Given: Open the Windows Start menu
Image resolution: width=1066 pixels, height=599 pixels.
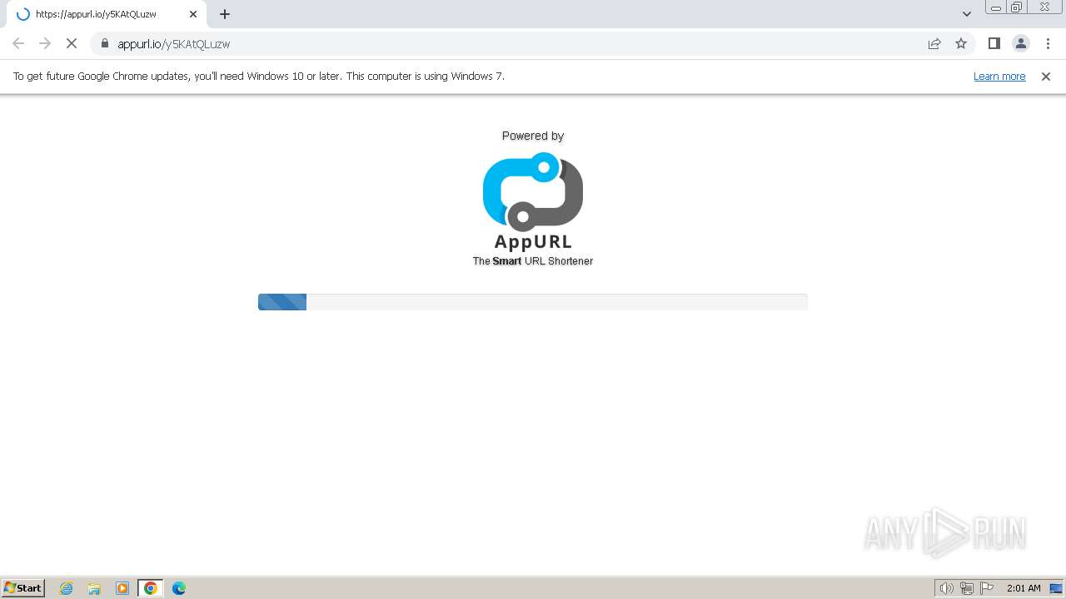Looking at the screenshot, I should click(x=23, y=588).
